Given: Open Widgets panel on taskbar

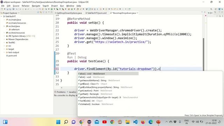Looking at the screenshot, I should [5, 122].
